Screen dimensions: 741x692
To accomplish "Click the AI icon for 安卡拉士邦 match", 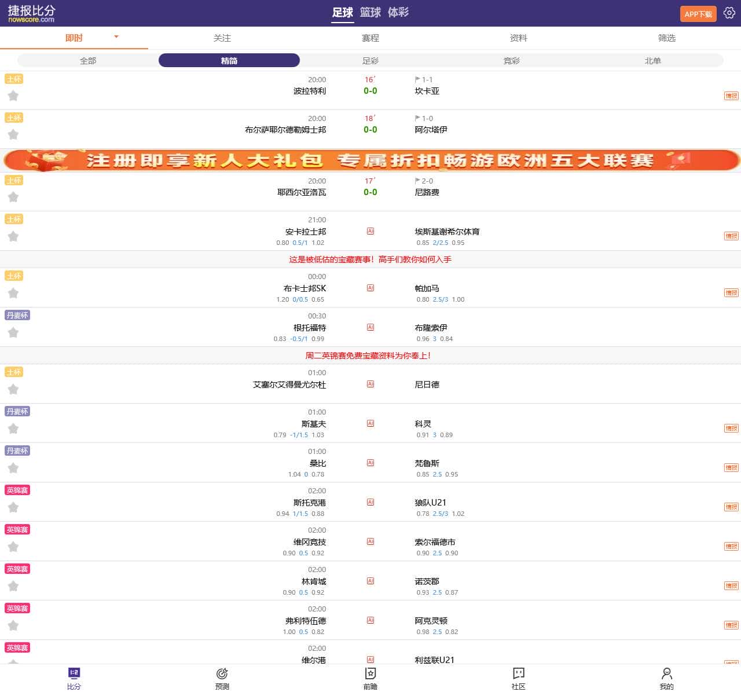I will tap(370, 231).
